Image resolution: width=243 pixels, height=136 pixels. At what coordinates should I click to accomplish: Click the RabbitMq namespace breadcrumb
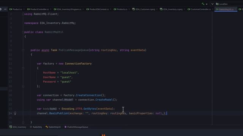[x=36, y=127]
